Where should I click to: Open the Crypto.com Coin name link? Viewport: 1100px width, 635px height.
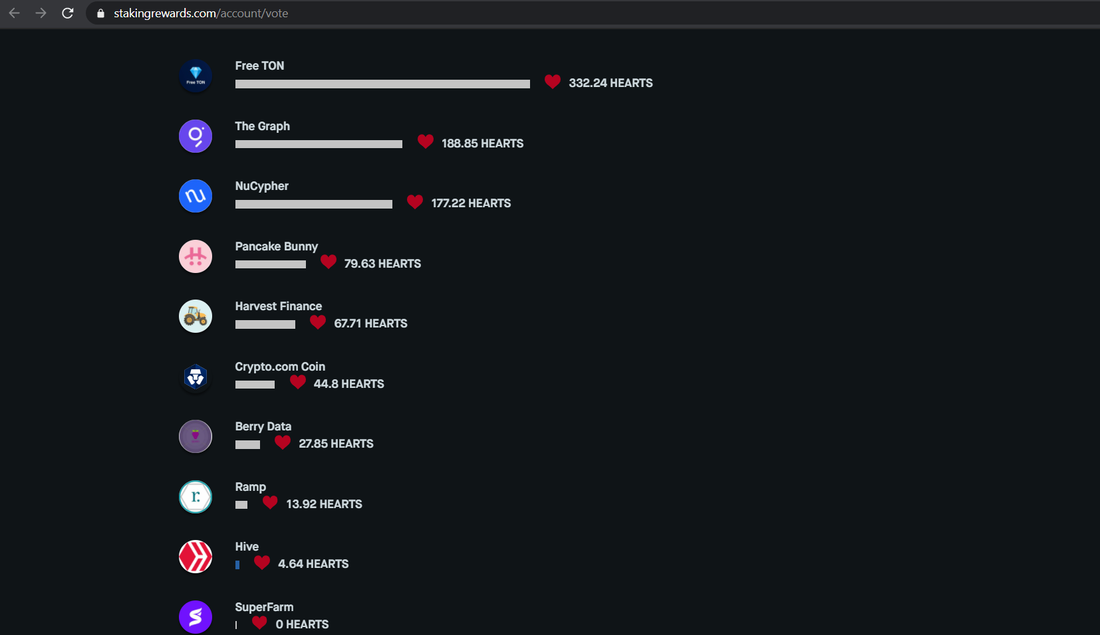pyautogui.click(x=280, y=367)
